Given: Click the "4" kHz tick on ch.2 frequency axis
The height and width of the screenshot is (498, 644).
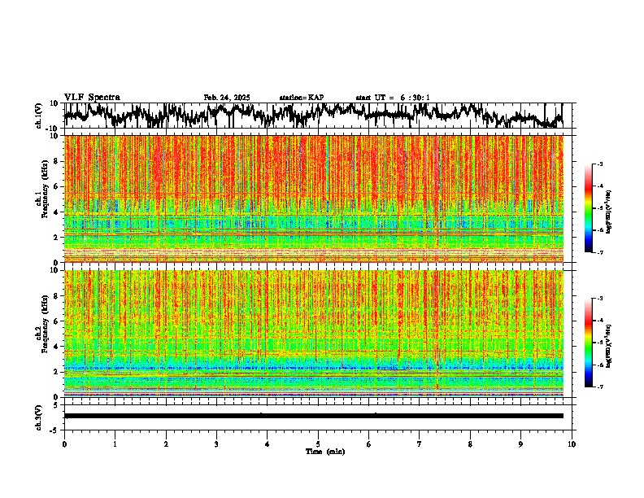Looking at the screenshot, I should coord(57,347).
